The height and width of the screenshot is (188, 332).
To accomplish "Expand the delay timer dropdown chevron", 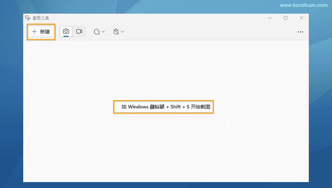I will click(x=122, y=32).
